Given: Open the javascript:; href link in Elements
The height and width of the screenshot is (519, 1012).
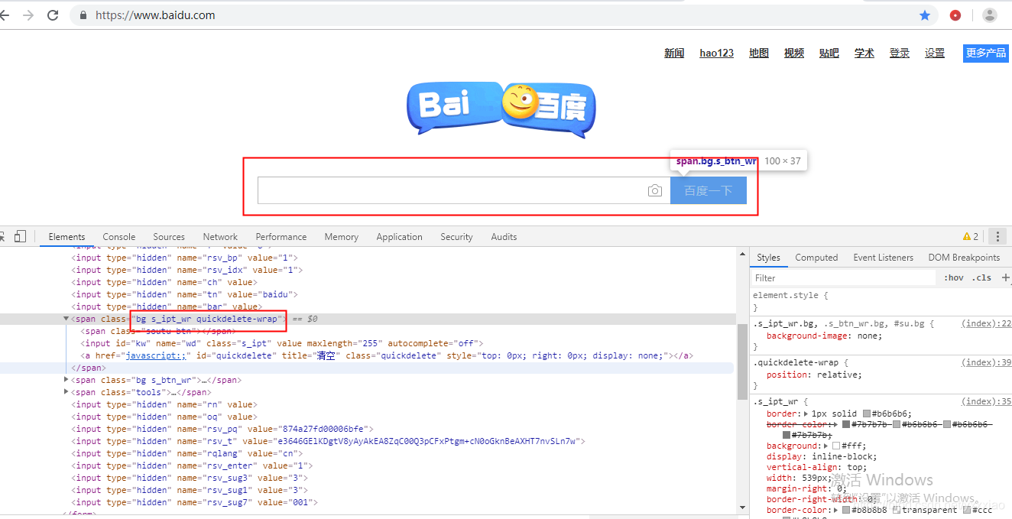Looking at the screenshot, I should (x=156, y=355).
